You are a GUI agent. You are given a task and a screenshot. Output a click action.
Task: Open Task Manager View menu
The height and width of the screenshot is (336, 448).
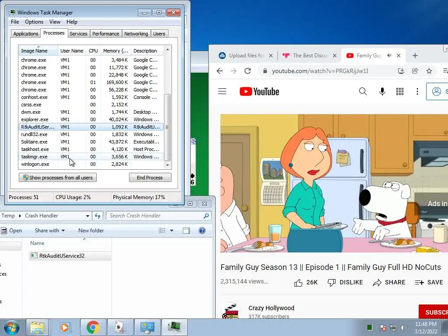(x=55, y=22)
